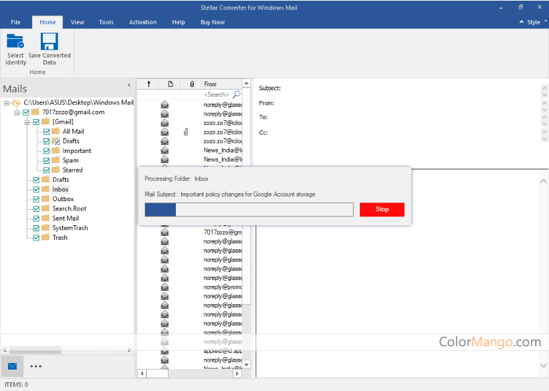Click the search magnifier icon in From column
This screenshot has width=549, height=391.
(236, 95)
